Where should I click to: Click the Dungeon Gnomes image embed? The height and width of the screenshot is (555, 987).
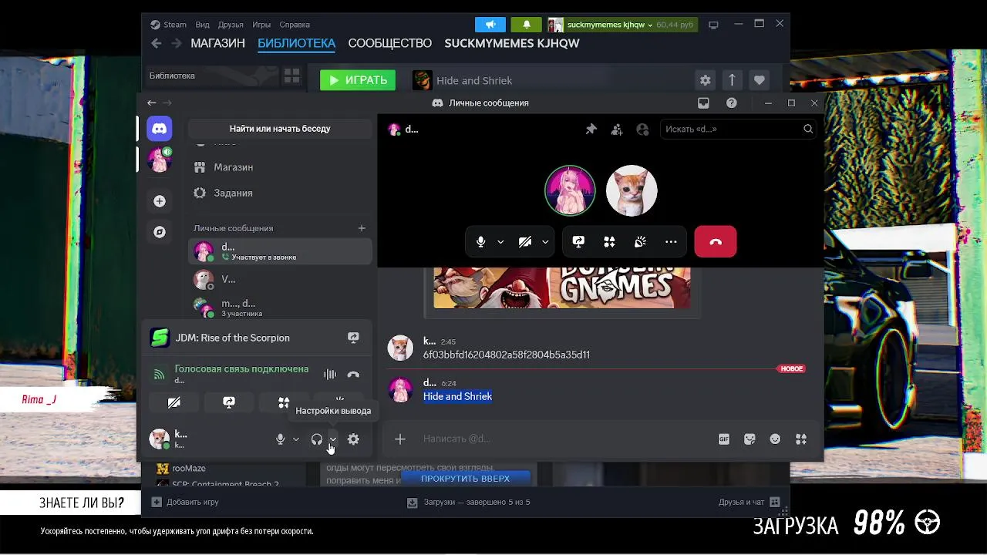click(561, 288)
